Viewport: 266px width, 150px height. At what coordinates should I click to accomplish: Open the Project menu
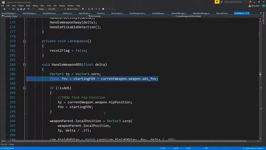point(21,5)
